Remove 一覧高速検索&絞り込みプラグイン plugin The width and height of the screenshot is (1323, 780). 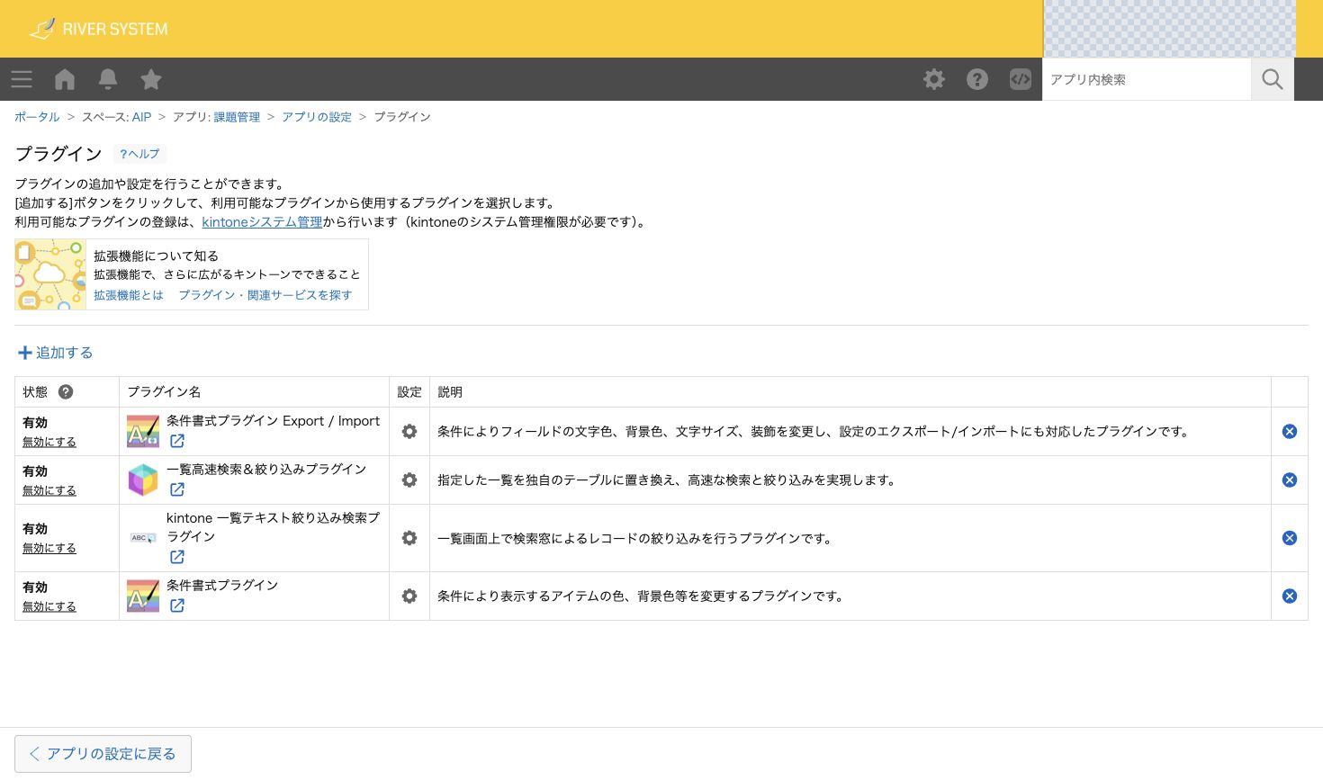[x=1290, y=480]
